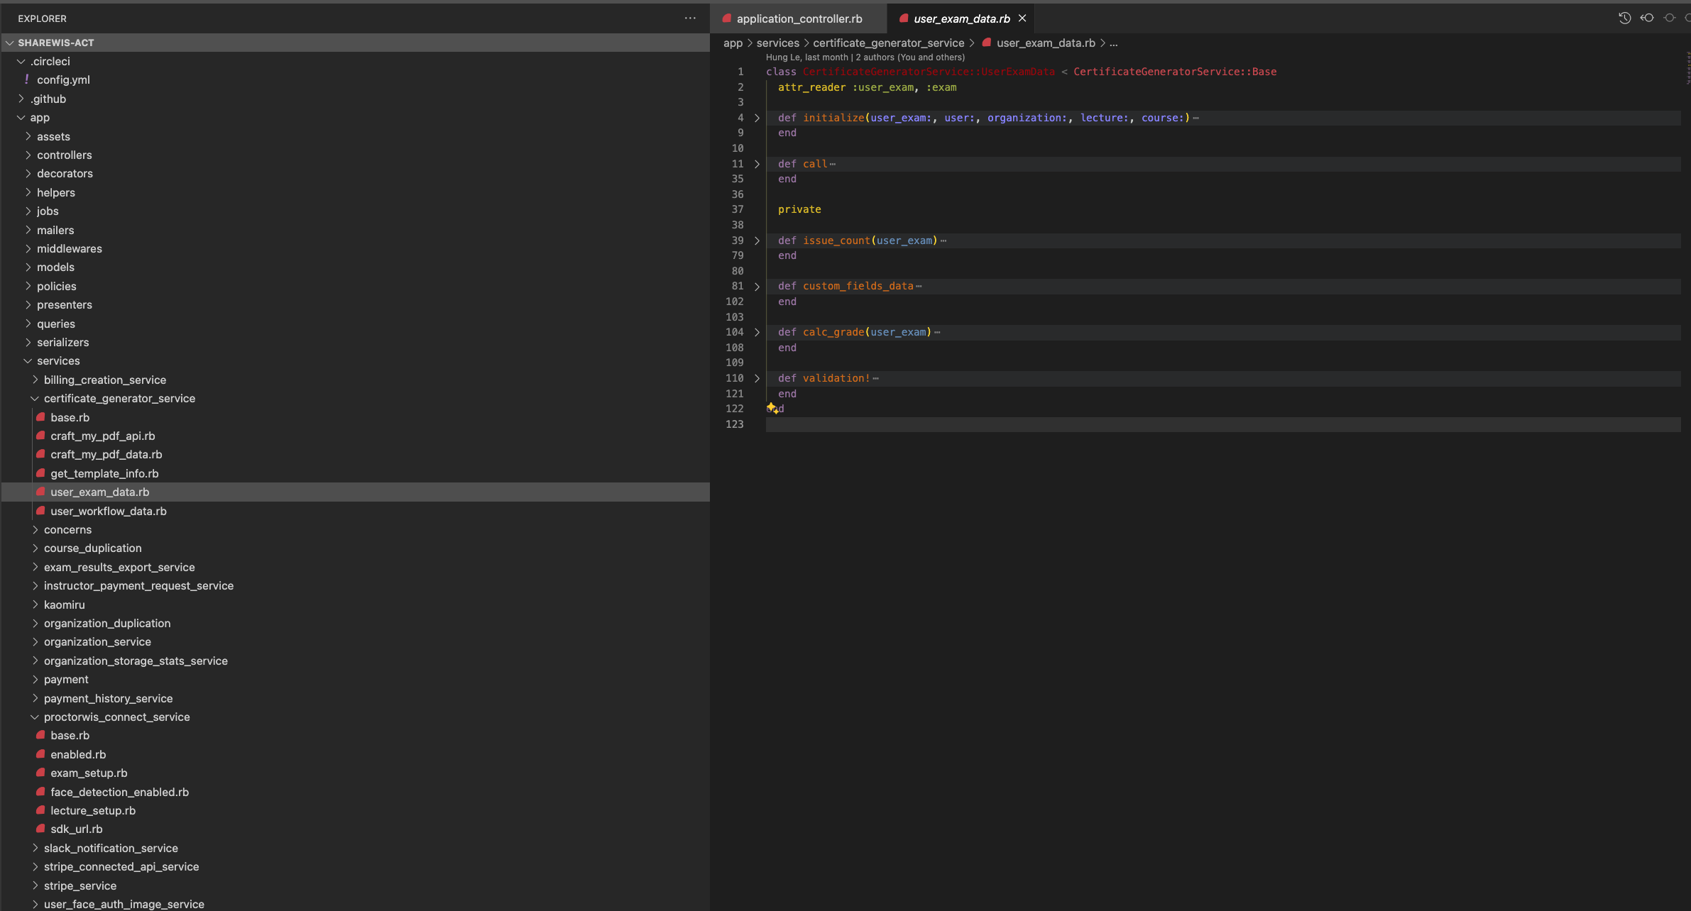Image resolution: width=1691 pixels, height=911 pixels.
Task: Expand the models folder
Action: 355,267
